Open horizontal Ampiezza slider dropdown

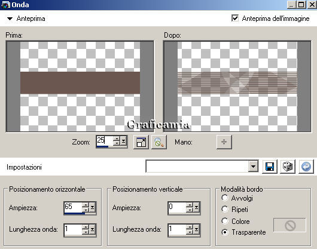click(x=92, y=207)
